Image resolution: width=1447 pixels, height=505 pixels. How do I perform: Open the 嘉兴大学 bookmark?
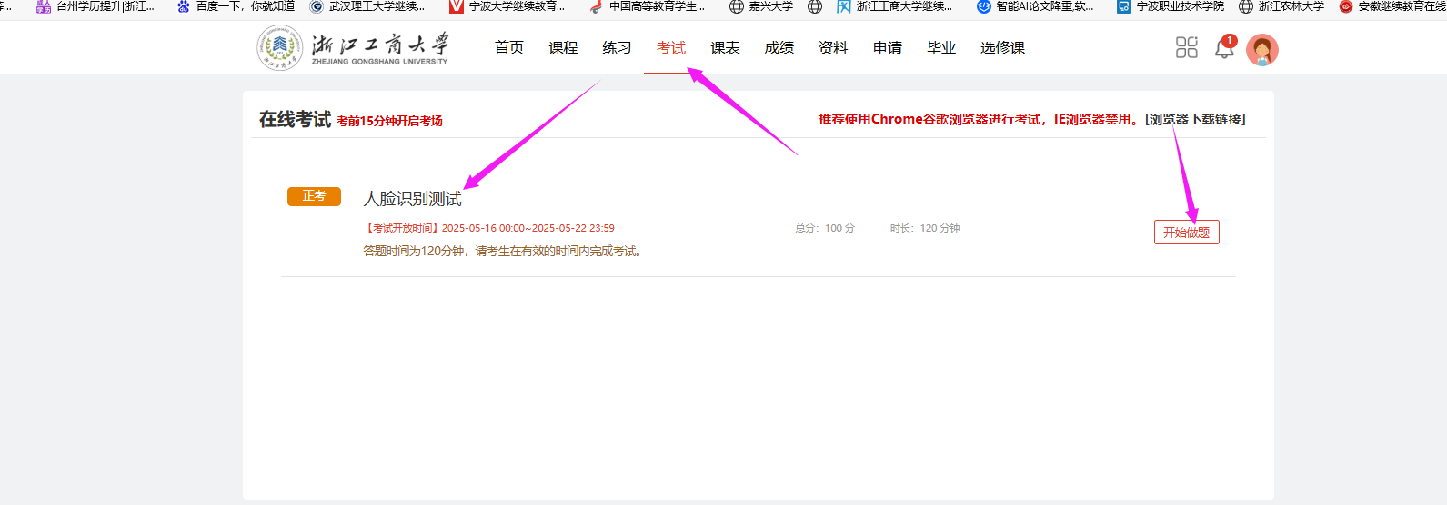[761, 6]
